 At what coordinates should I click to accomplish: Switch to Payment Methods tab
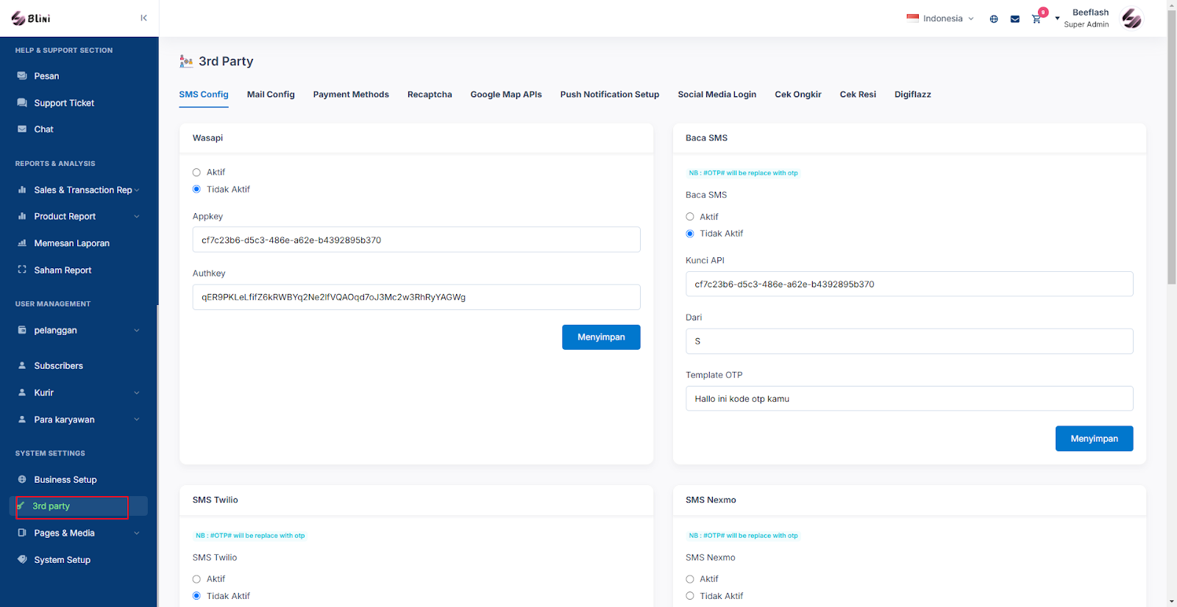(351, 94)
